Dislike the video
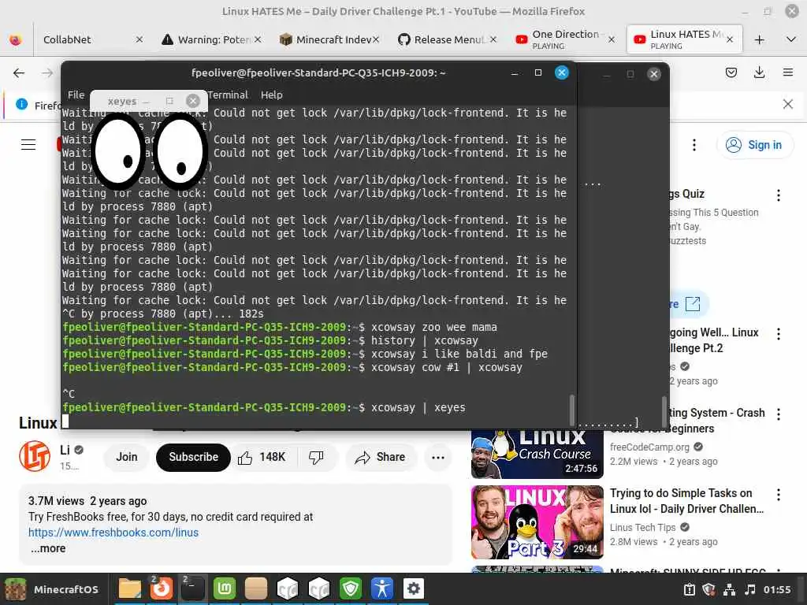 [316, 458]
